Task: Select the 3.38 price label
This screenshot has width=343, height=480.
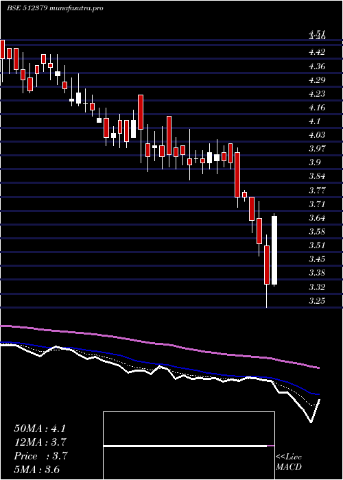Action: [x=317, y=273]
